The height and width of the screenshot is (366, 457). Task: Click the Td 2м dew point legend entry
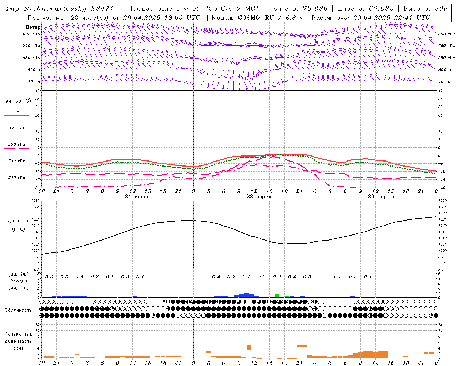click(16, 129)
